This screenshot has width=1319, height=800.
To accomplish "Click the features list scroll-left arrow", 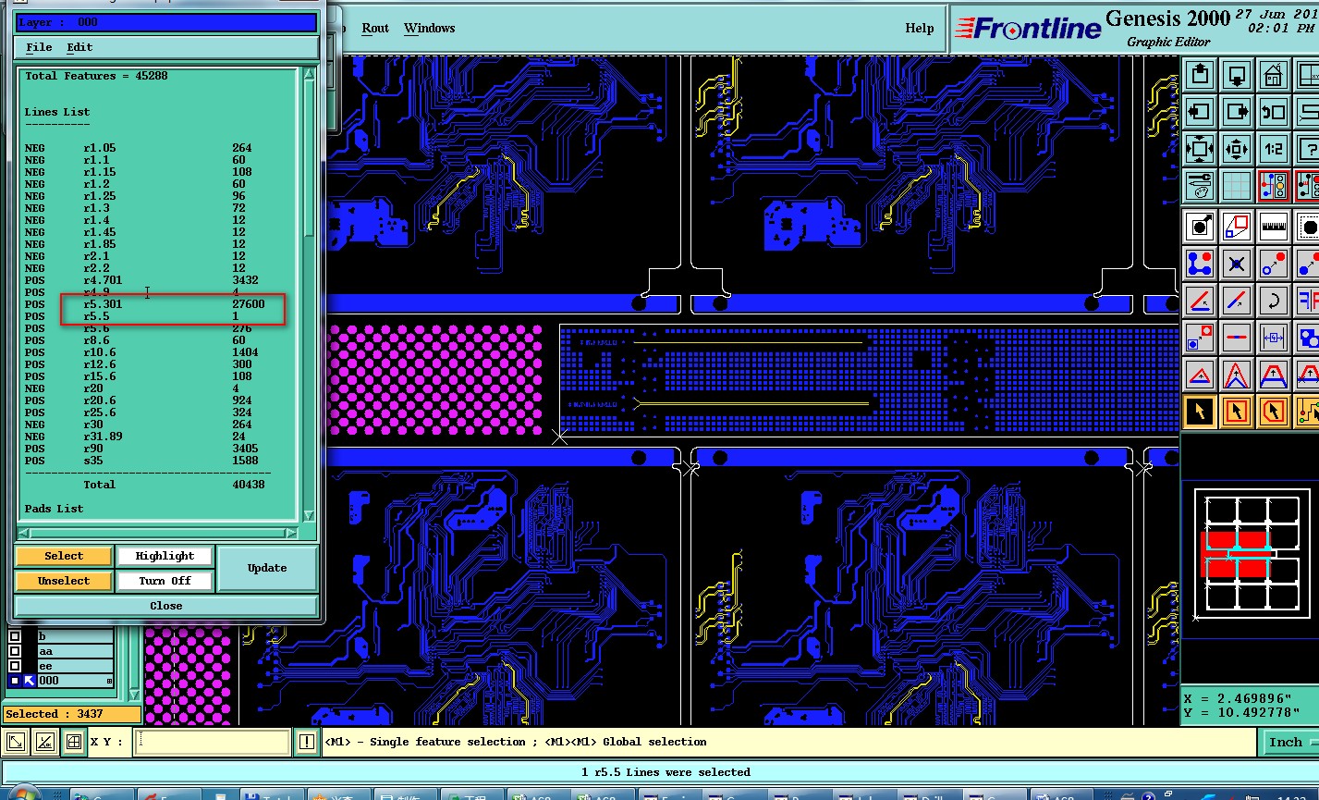I will point(23,533).
